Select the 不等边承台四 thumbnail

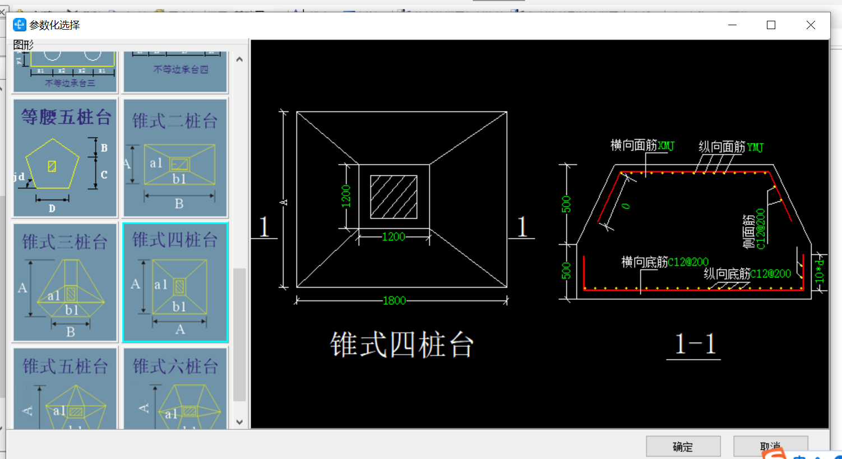tap(175, 72)
